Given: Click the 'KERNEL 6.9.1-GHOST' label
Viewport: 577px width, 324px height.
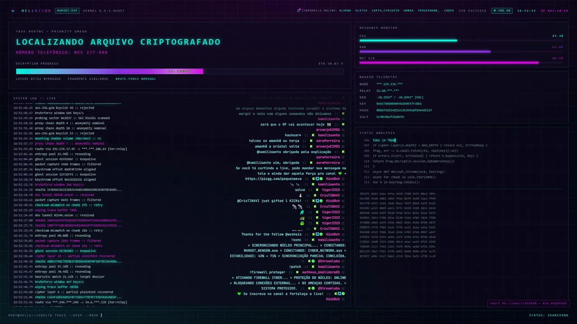Looking at the screenshot, I should click(104, 10).
